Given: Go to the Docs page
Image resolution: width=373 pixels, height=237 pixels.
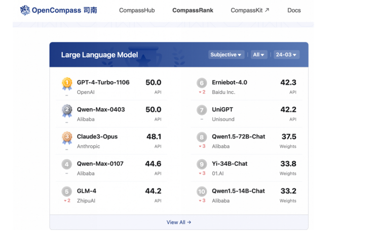Looking at the screenshot, I should pos(294,10).
